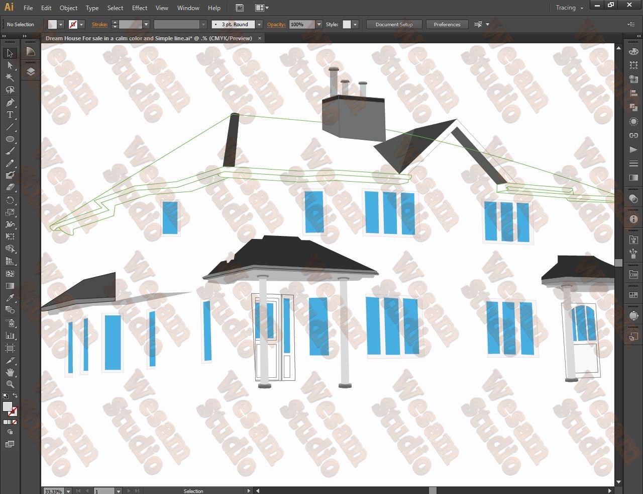Select the Pen tool

click(x=10, y=103)
